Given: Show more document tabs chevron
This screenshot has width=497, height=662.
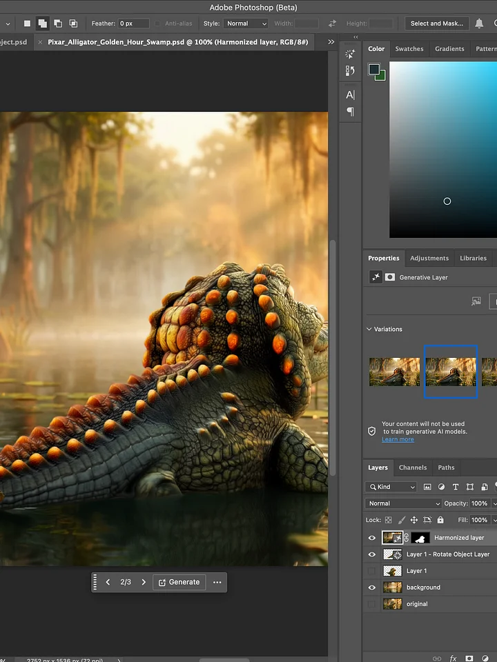Looking at the screenshot, I should 331,42.
